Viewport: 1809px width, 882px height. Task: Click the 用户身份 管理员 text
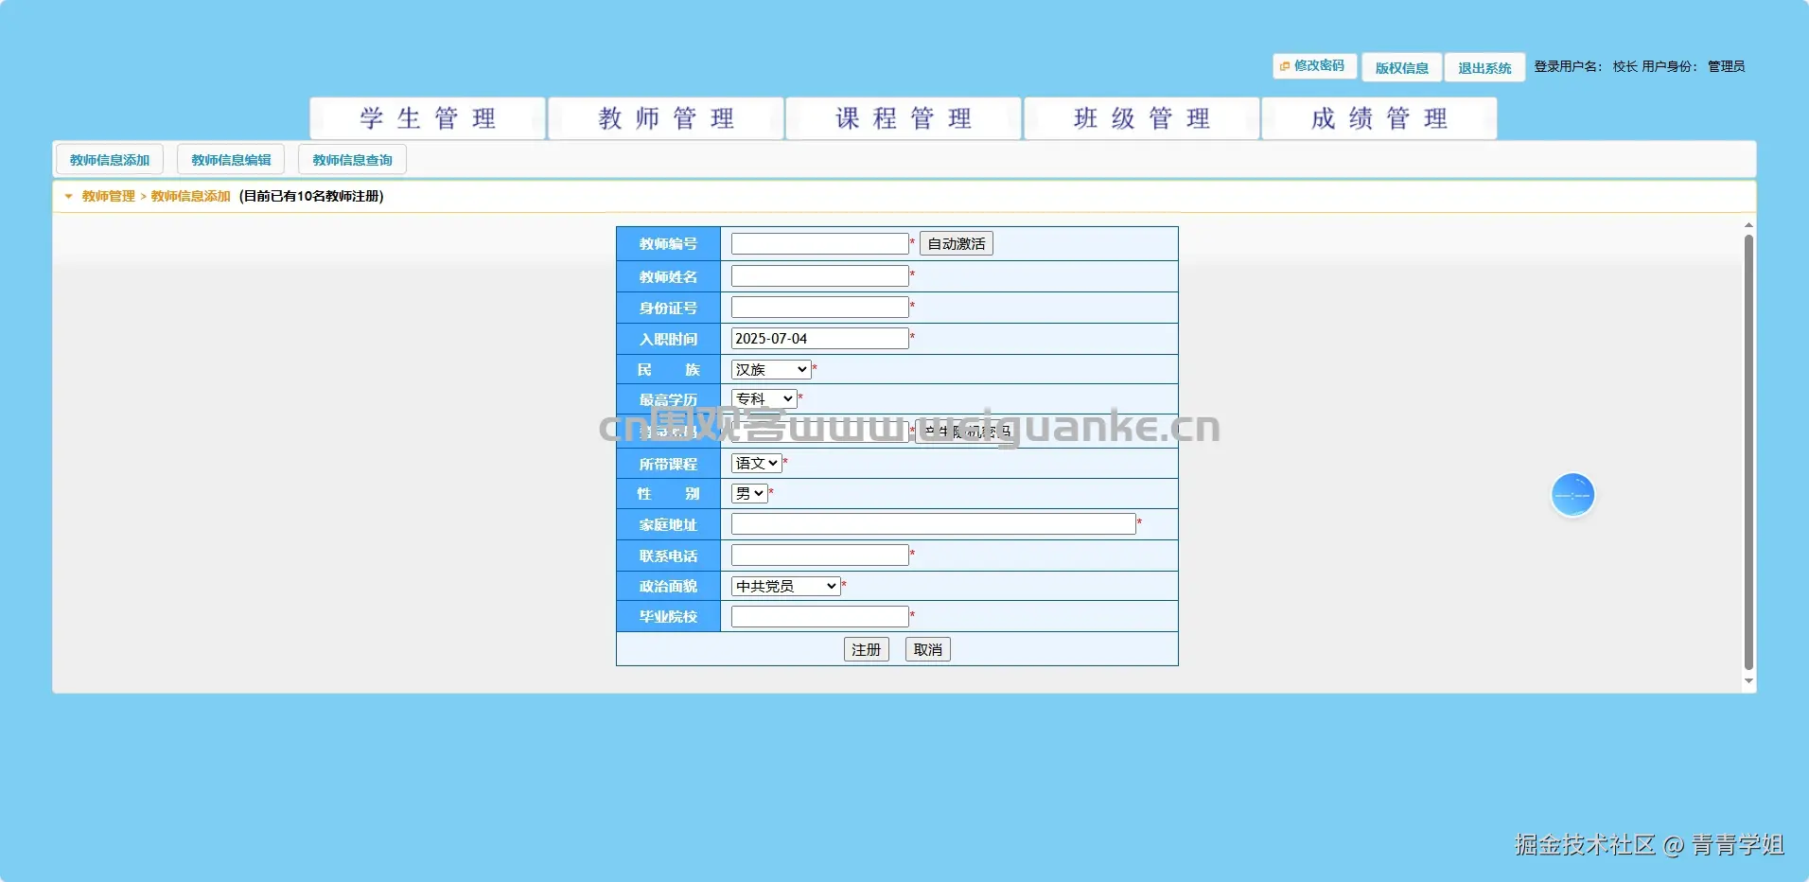pyautogui.click(x=1694, y=66)
